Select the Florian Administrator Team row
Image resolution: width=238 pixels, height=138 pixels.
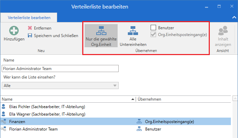[x=33, y=129]
